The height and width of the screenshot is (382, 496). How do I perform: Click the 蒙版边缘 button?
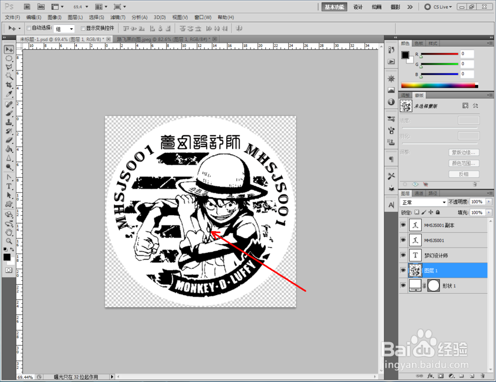tap(464, 152)
